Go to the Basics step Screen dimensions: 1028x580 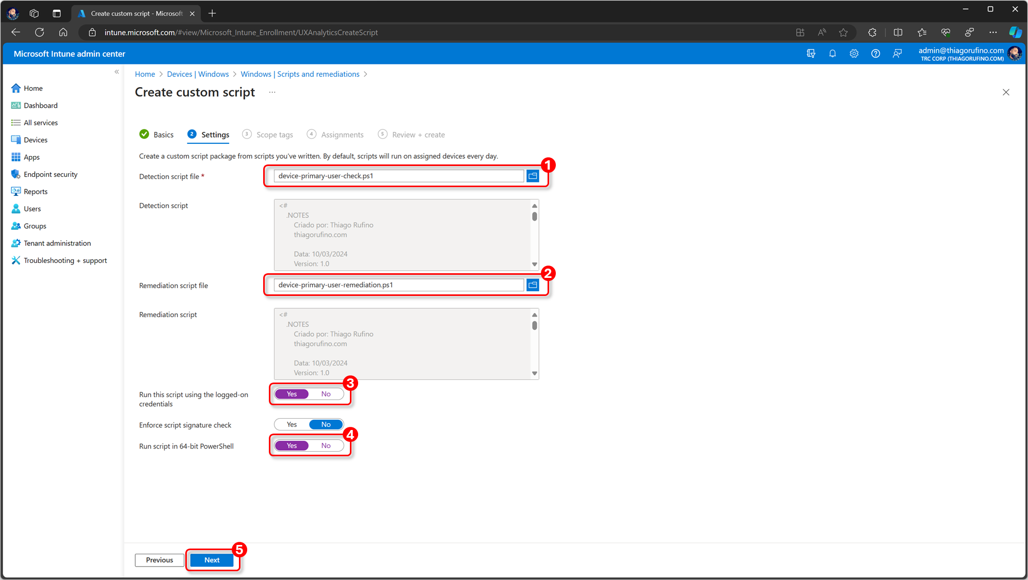156,135
